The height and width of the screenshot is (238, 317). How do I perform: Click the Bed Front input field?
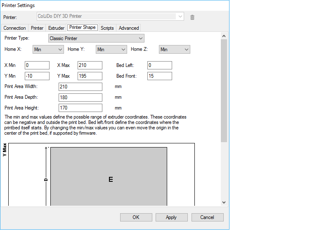click(159, 76)
